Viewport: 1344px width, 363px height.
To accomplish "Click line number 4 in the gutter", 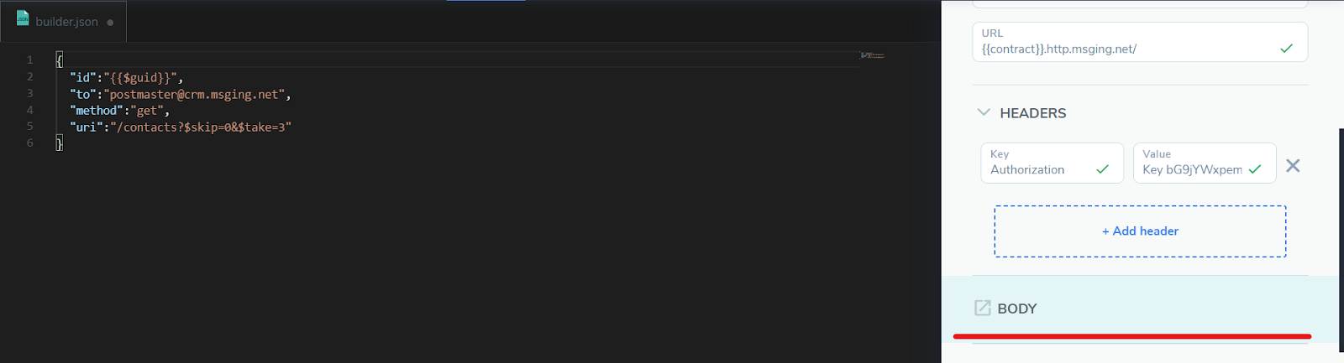I will coord(29,110).
